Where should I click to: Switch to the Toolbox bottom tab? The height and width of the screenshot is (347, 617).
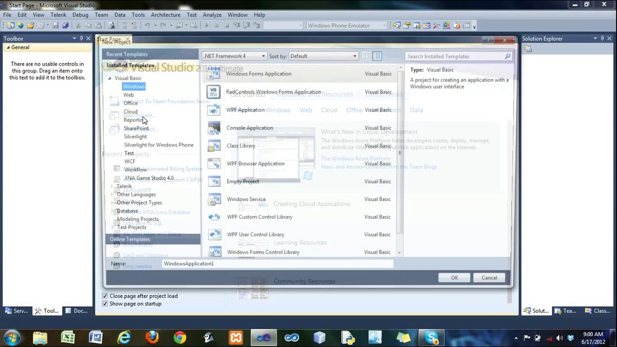click(x=47, y=311)
